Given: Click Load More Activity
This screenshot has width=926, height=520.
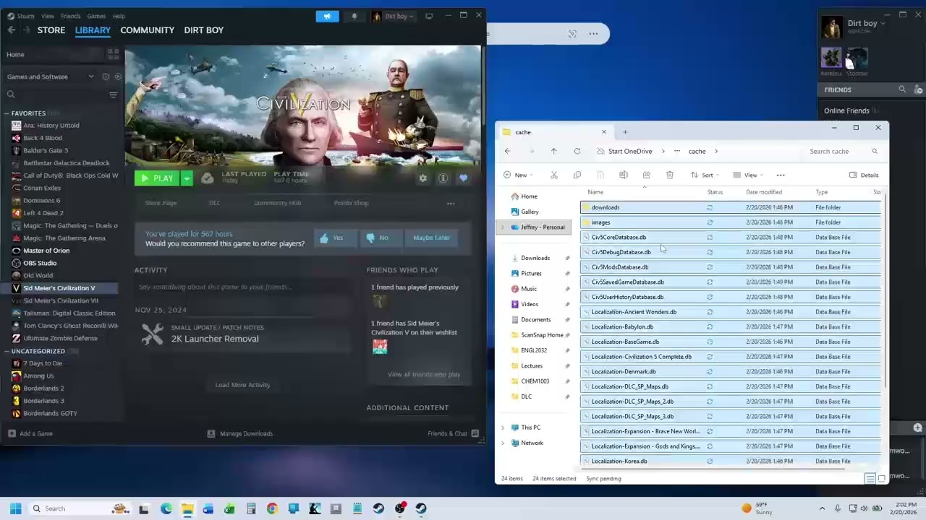Looking at the screenshot, I should [x=242, y=385].
